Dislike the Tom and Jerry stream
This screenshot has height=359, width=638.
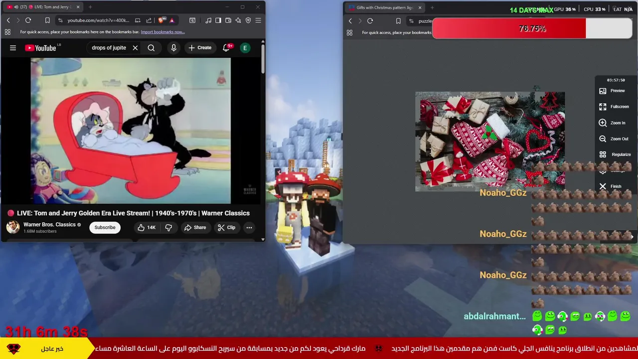(168, 227)
